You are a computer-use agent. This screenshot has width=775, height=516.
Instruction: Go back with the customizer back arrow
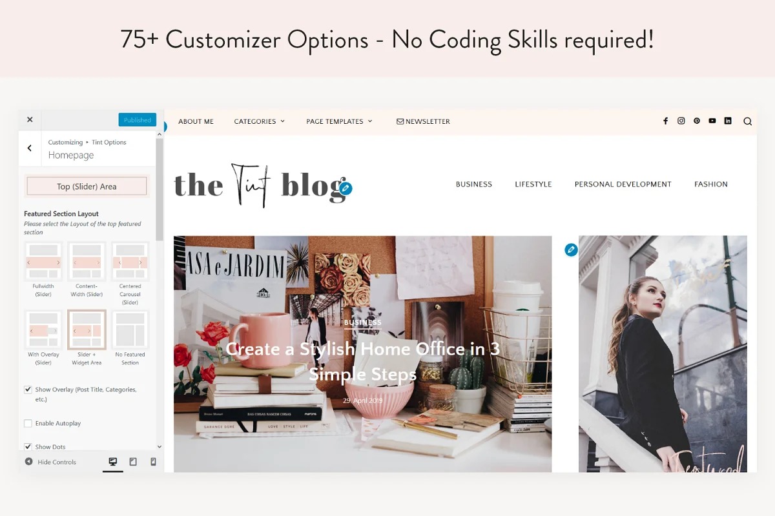tap(30, 148)
